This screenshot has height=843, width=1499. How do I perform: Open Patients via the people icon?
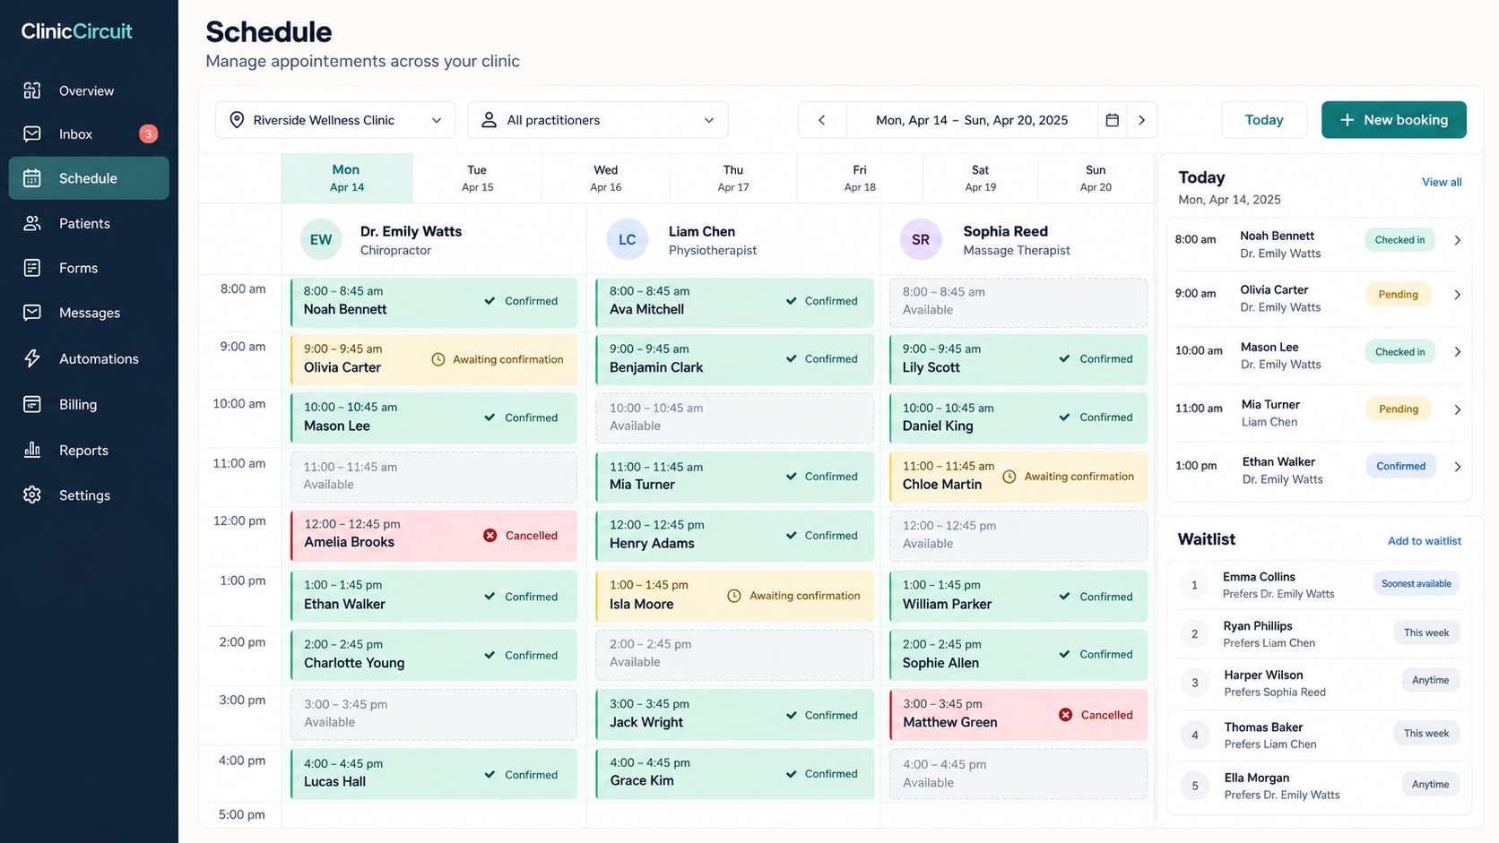coord(32,223)
